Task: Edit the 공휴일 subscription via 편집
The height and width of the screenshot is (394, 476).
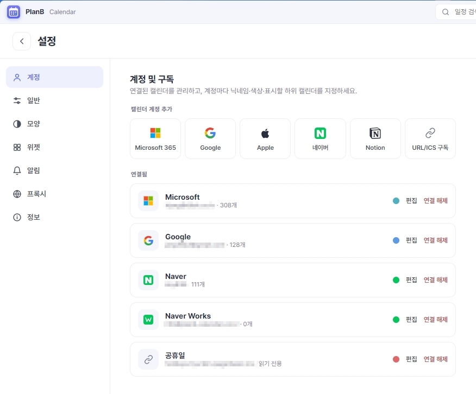Action: point(411,359)
